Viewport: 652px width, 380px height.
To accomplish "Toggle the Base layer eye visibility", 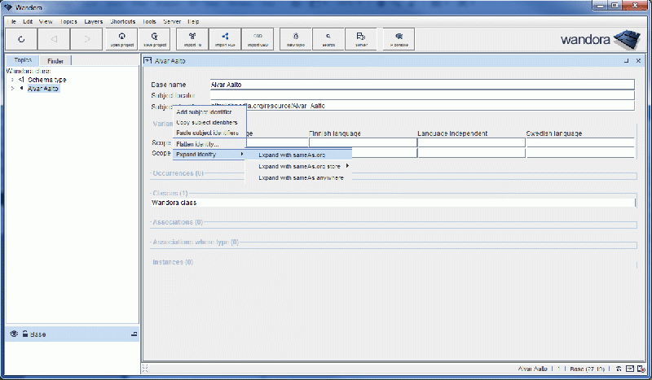I will coord(13,334).
